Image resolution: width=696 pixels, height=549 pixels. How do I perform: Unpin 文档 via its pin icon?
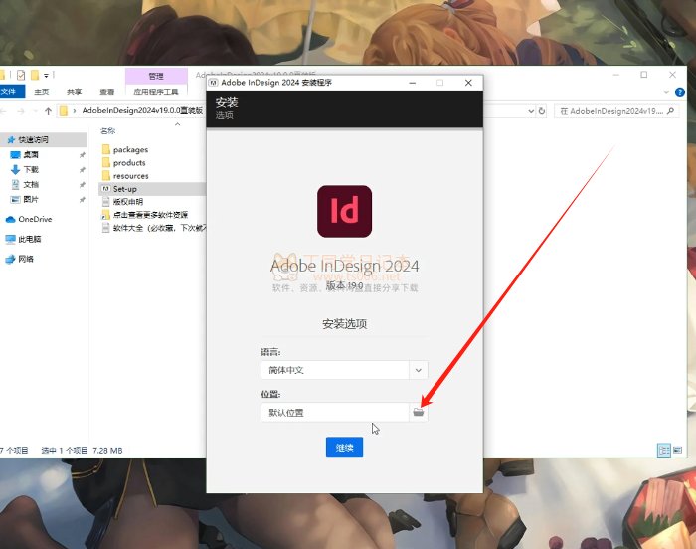point(83,185)
